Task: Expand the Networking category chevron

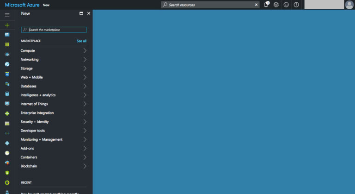Action: [x=85, y=59]
